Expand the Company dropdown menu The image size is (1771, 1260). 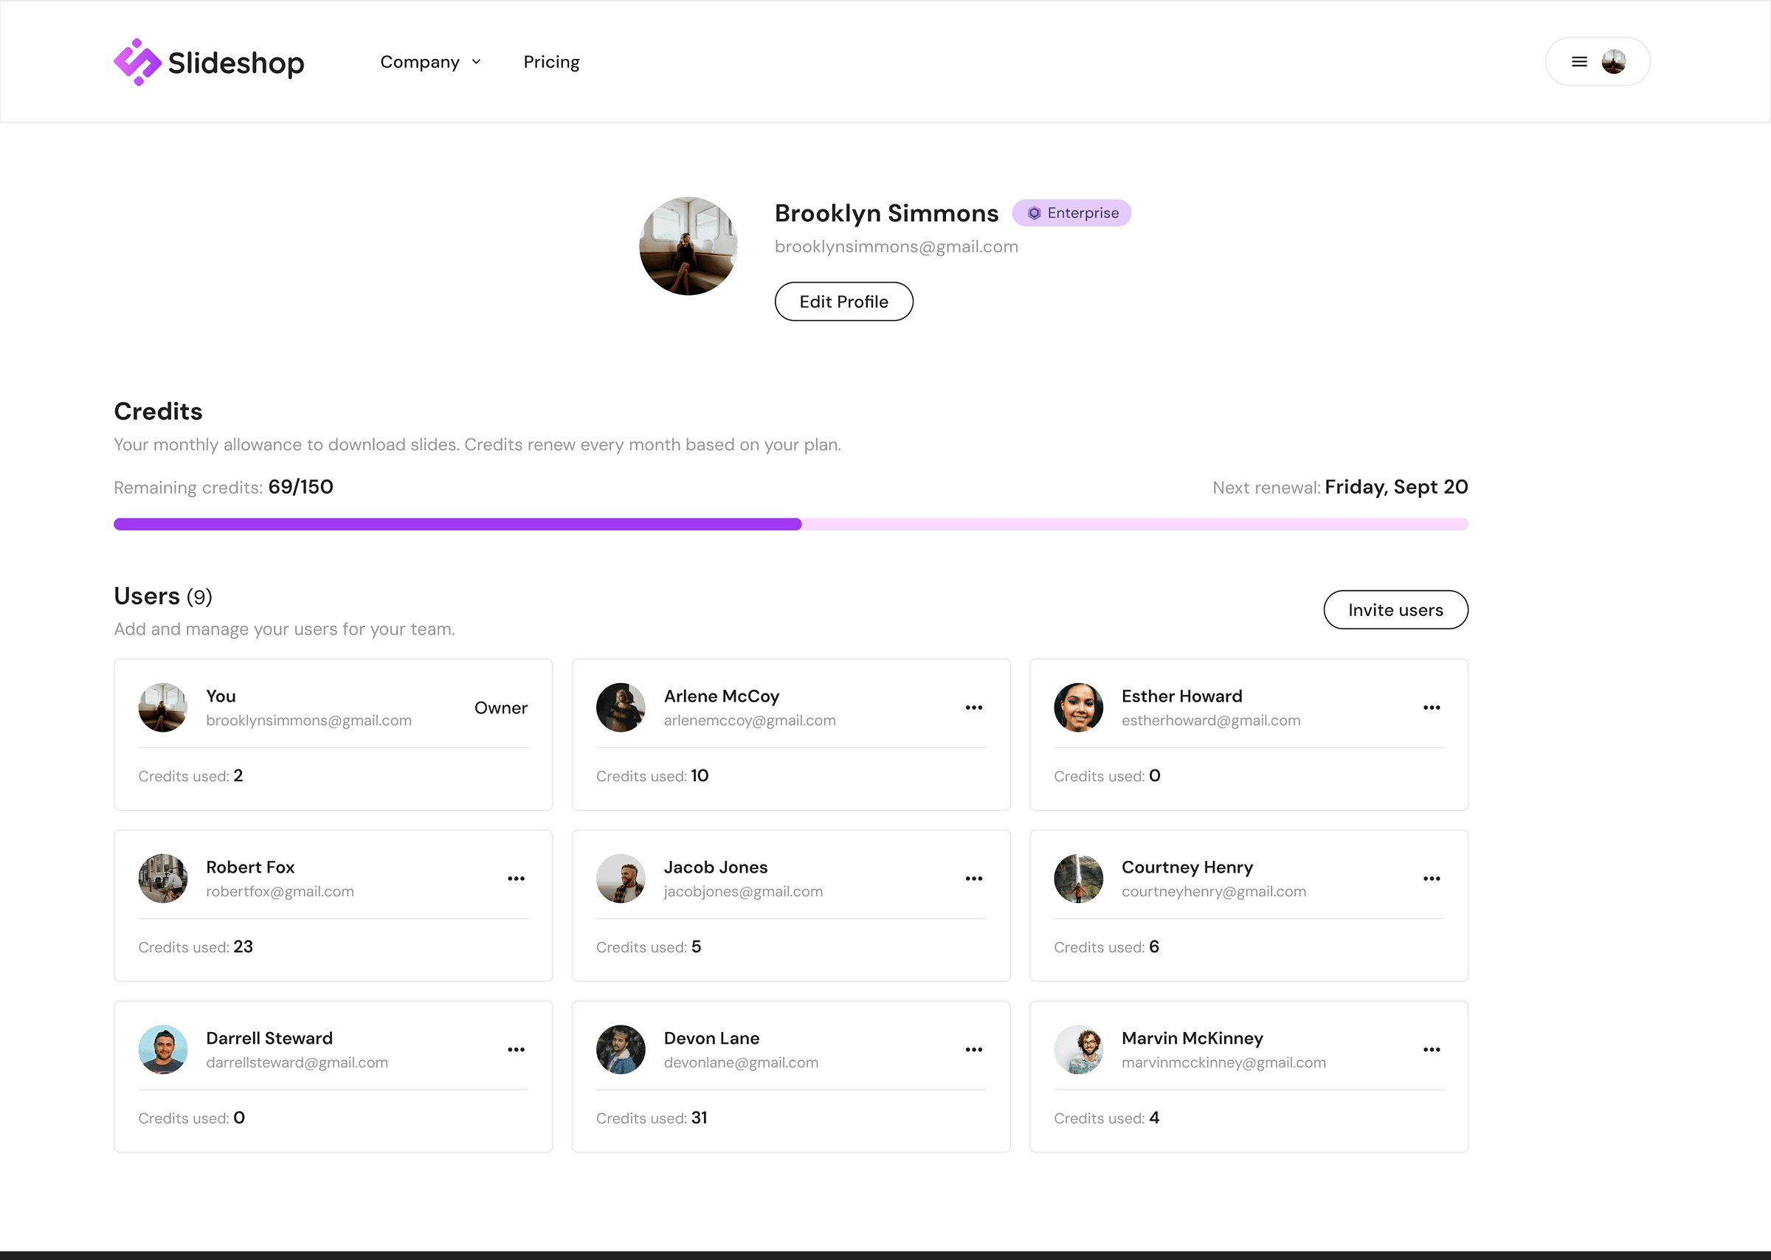pos(420,62)
